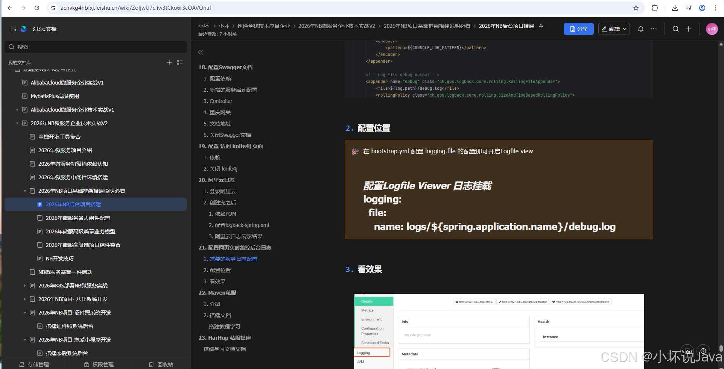The height and width of the screenshot is (369, 724).
Task: Click the 分享 share button
Action: pyautogui.click(x=578, y=29)
